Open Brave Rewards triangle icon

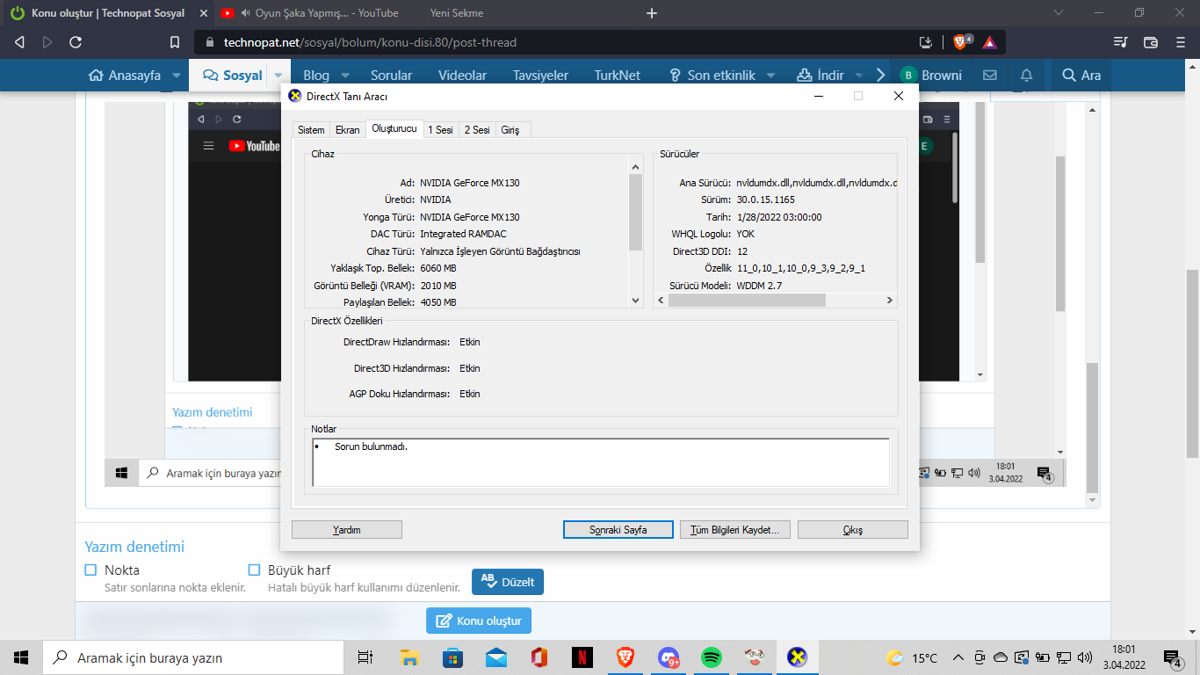point(989,42)
